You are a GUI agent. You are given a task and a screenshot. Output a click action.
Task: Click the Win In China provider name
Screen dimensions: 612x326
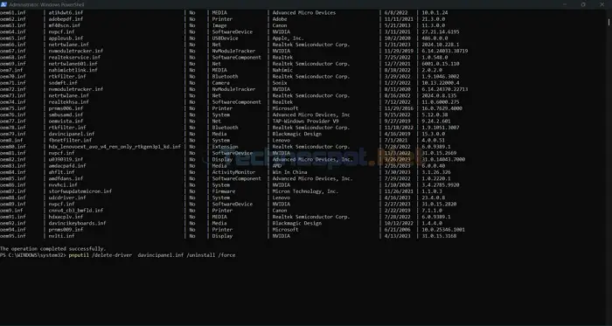point(289,172)
